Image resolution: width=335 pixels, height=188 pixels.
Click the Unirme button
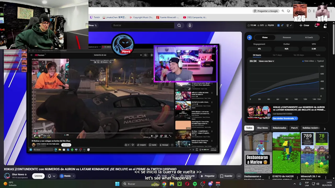tap(38, 176)
